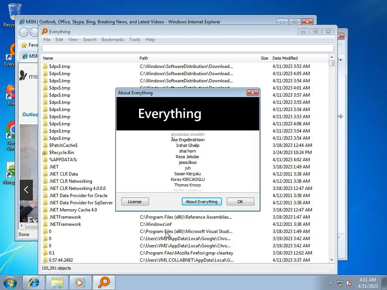Maximize the Everything window
Screen dimensions: 387x290
316,32
